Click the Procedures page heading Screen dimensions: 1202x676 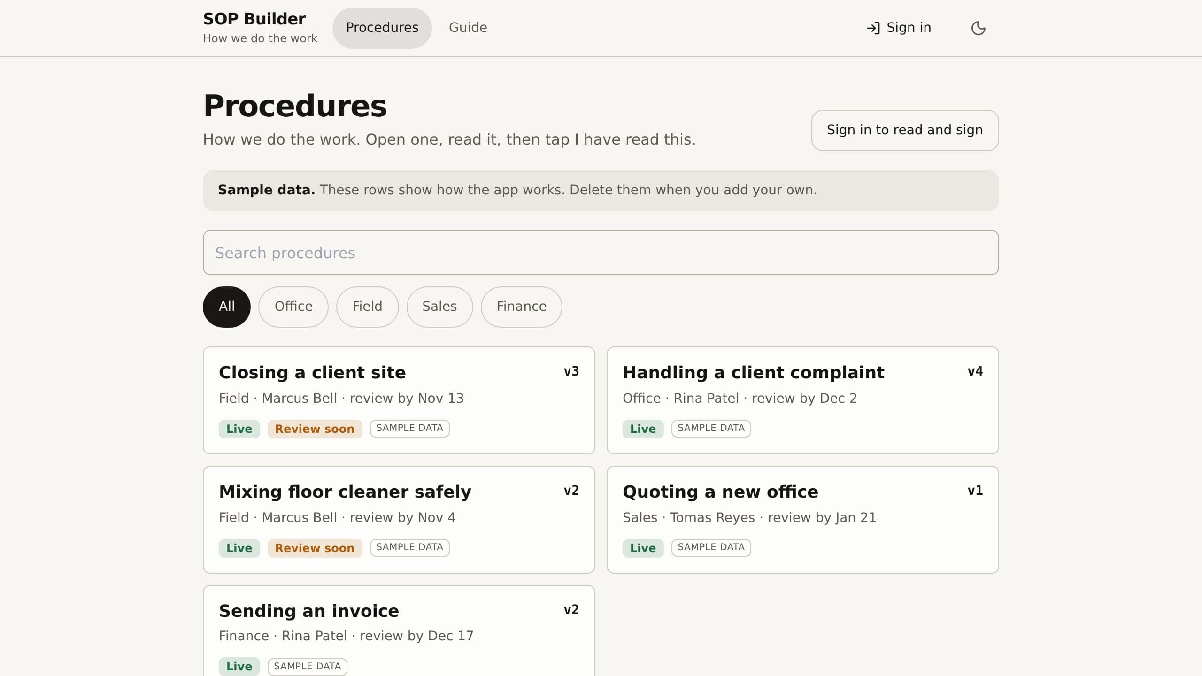[295, 106]
